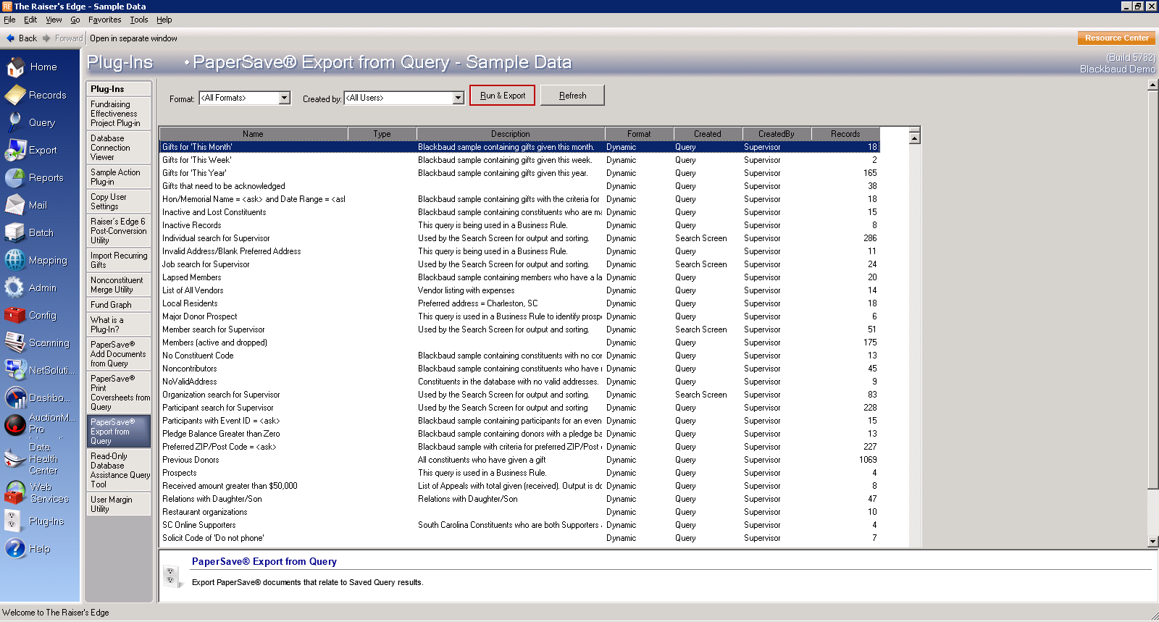Viewport: 1159px width, 622px height.
Task: Select query Noncontributors
Action: pos(519,369)
